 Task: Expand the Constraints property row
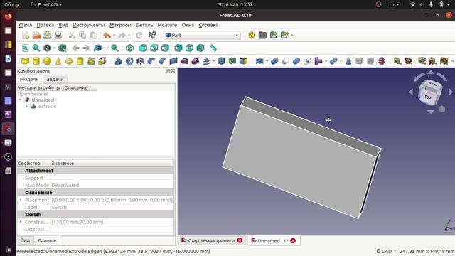[x=21, y=222]
